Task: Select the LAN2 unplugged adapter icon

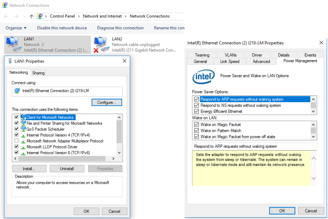Action: point(101,44)
